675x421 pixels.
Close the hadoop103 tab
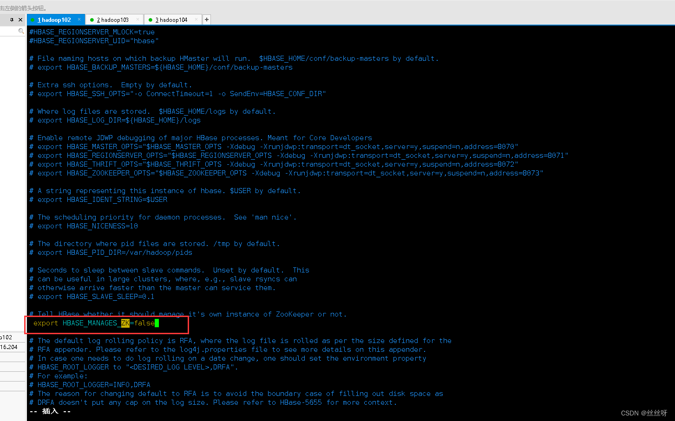coord(138,19)
